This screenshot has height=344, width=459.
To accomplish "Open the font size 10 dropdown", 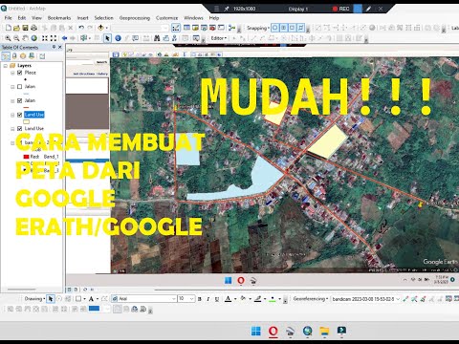I will 192,299.
